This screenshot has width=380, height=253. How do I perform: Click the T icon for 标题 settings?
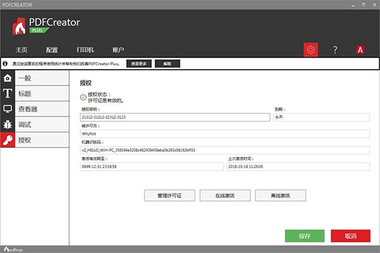click(8, 94)
